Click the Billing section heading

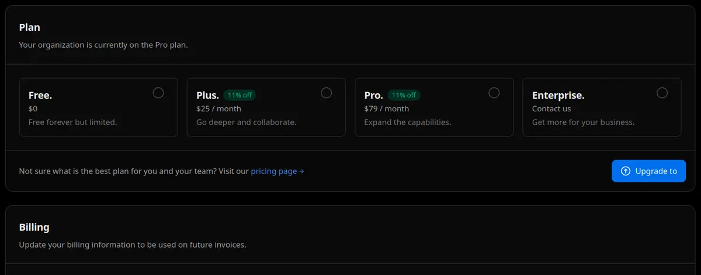(x=34, y=227)
